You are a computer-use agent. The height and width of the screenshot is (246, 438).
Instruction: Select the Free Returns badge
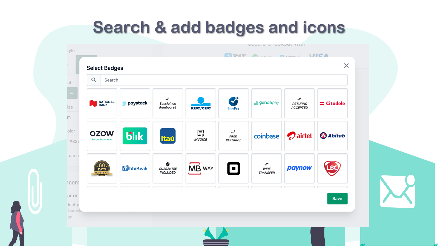click(x=234, y=136)
